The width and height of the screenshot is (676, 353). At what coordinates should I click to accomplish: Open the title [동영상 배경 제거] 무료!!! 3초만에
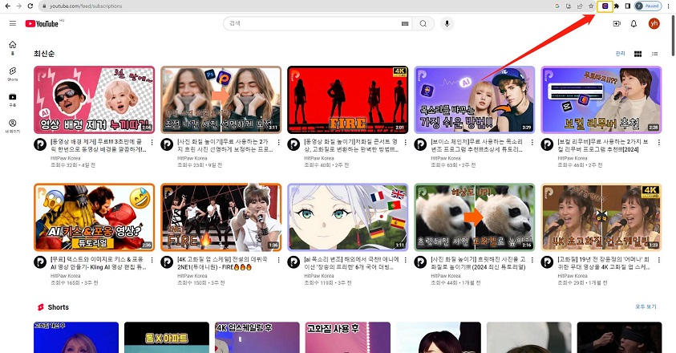99,145
